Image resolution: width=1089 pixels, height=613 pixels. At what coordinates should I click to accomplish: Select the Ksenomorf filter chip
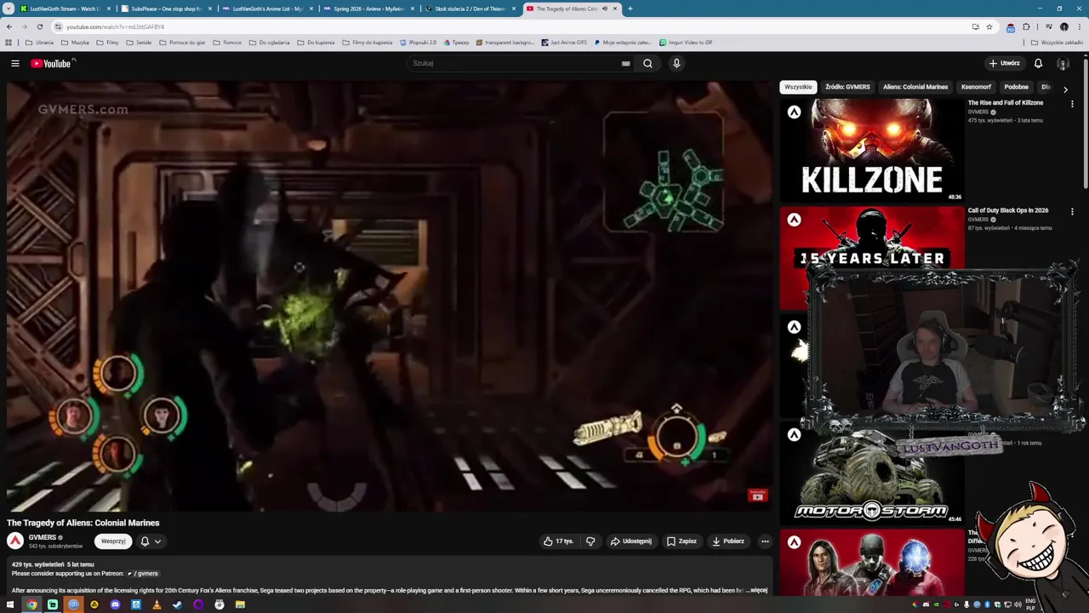tap(976, 87)
